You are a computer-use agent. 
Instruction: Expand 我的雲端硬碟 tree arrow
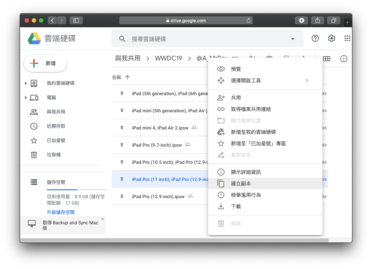[x=26, y=83]
